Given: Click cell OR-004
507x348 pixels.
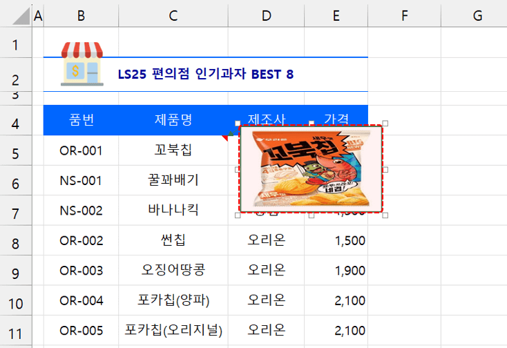Looking at the screenshot, I should 81,301.
